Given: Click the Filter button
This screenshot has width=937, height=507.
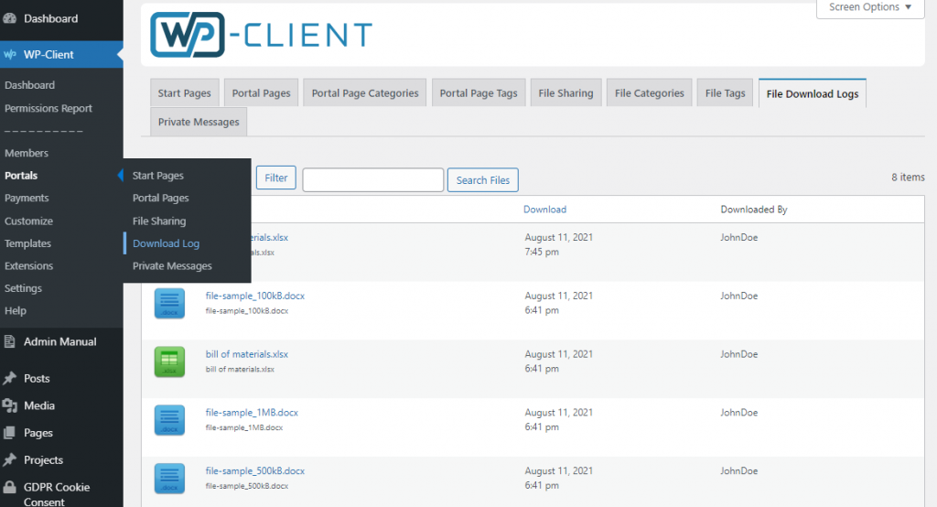Looking at the screenshot, I should click(x=276, y=178).
